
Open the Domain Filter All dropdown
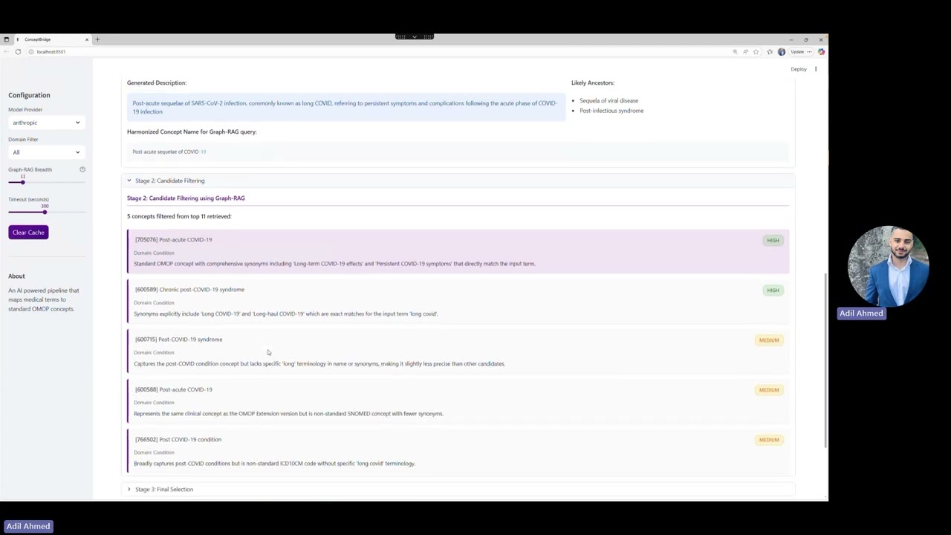(x=46, y=152)
